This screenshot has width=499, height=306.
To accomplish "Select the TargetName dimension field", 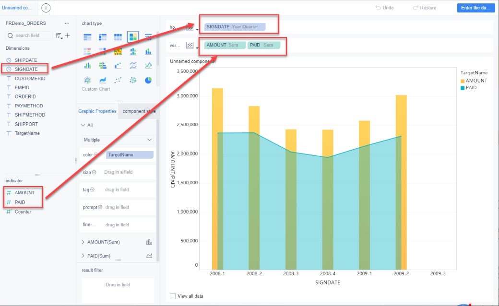I will (27, 133).
